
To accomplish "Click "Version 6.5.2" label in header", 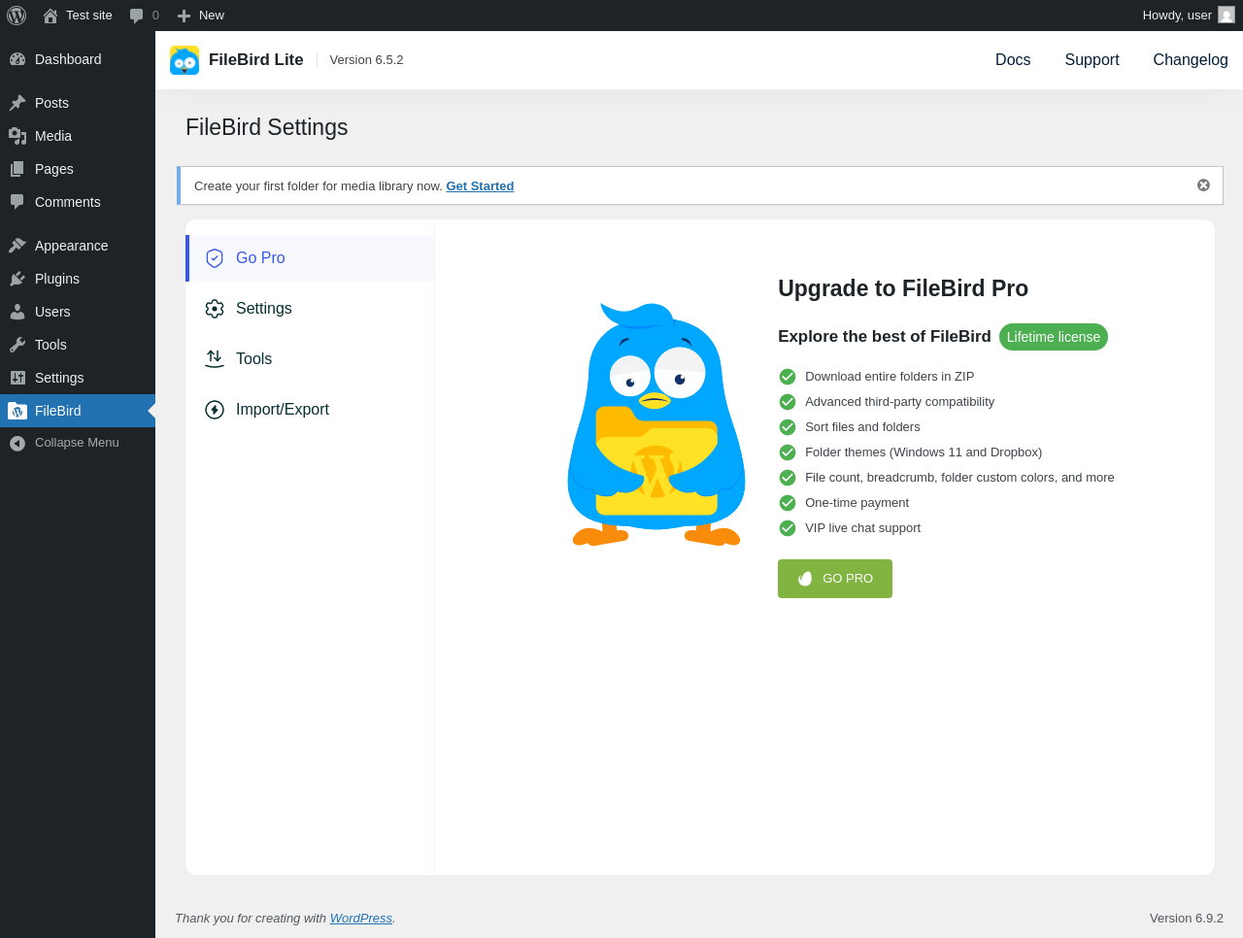I will click(x=366, y=60).
